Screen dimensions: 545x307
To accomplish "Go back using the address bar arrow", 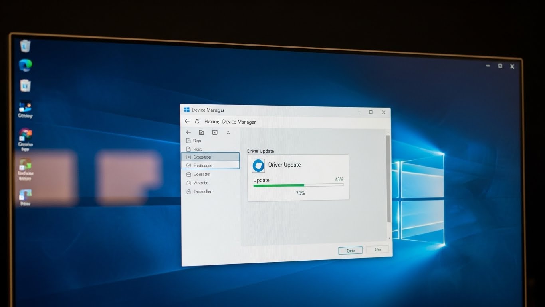I will (187, 121).
